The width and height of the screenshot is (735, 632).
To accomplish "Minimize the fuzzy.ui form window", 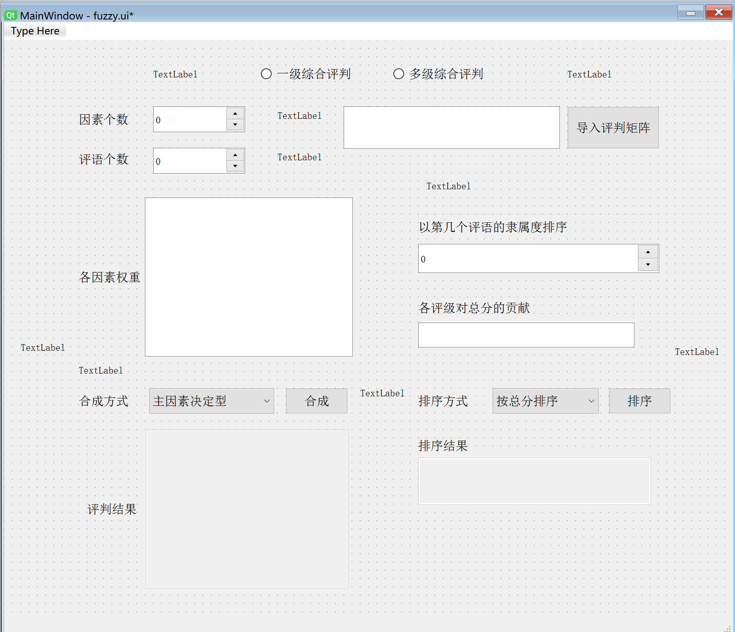I will (x=691, y=13).
